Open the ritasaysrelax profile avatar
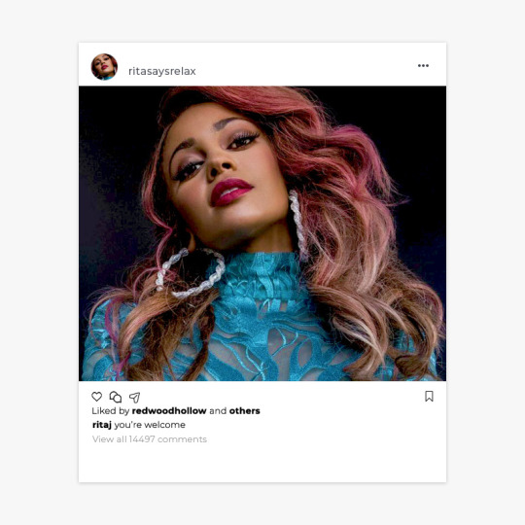525x525 pixels. coord(104,67)
